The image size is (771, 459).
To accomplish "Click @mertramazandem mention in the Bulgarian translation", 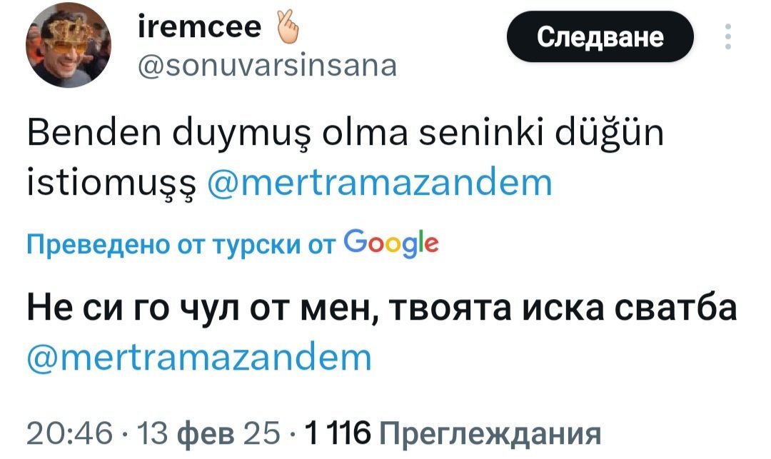I will click(199, 356).
